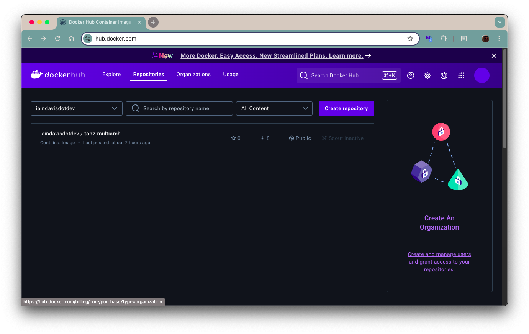Toggle the dark/light theme icon
Viewport: 529px width, 334px height.
click(x=444, y=75)
